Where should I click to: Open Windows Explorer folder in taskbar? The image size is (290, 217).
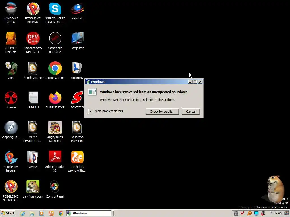click(x=32, y=214)
